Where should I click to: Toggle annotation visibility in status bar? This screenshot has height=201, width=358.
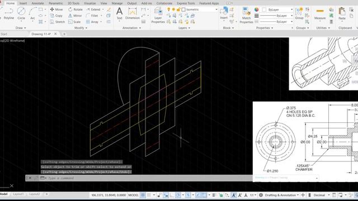pos(234,195)
